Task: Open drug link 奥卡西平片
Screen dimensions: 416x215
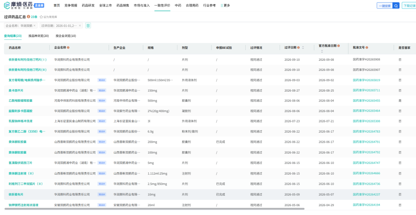Action: (16, 90)
